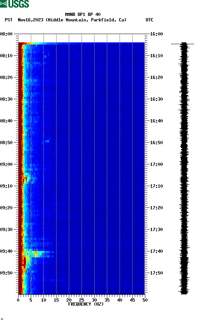The height and width of the screenshot is (323, 200).
Task: Click the 08:00 PST time label
Action: [6, 34]
